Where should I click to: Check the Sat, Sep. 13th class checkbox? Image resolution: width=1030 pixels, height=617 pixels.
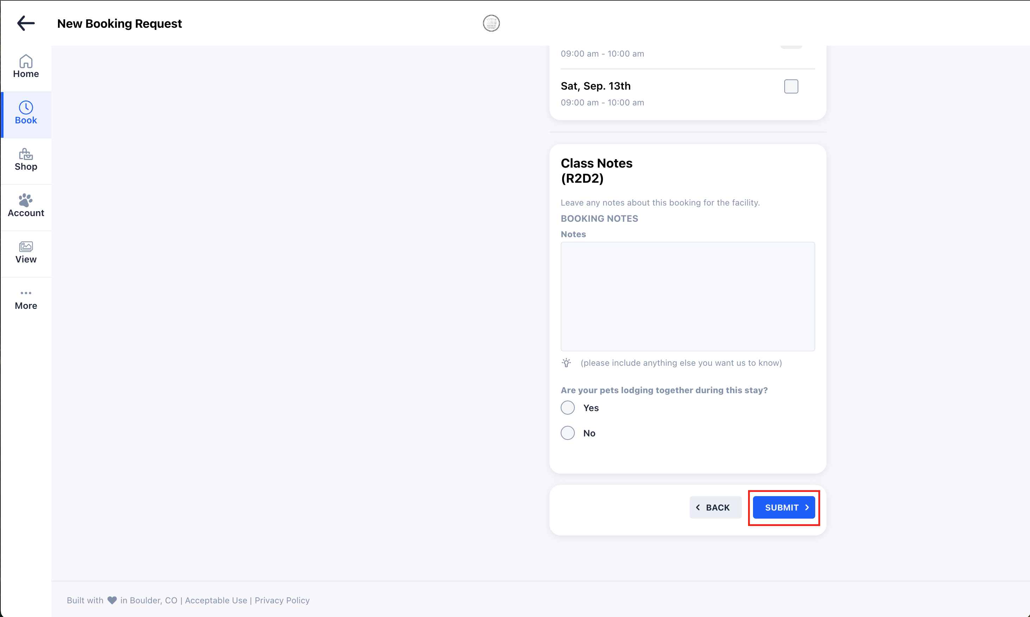pyautogui.click(x=791, y=86)
